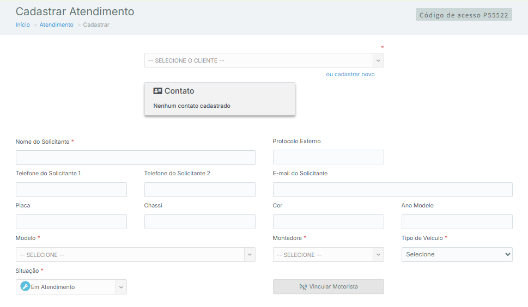Open the SELECIONE O CLIENTE dropdown
Image resolution: width=528 pixels, height=307 pixels.
point(264,60)
